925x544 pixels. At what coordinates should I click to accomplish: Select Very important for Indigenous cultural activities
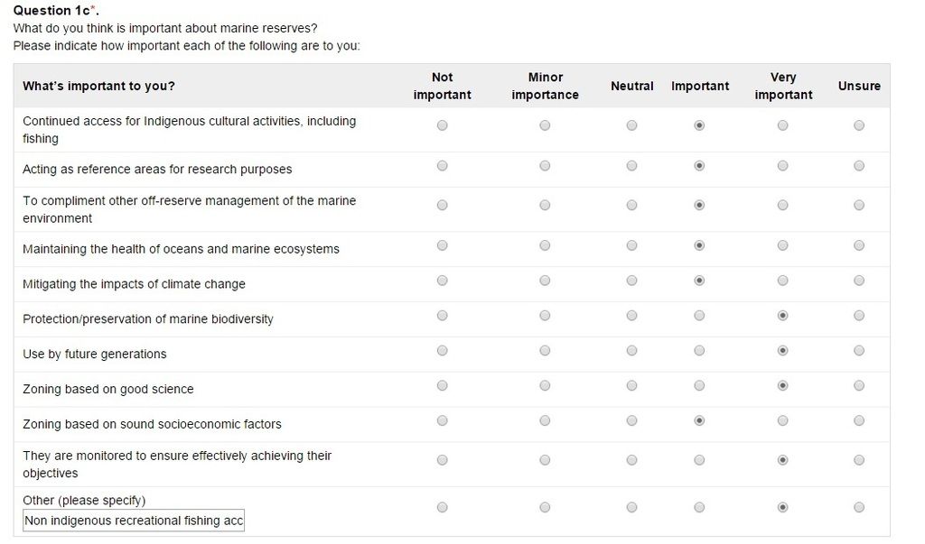(782, 125)
